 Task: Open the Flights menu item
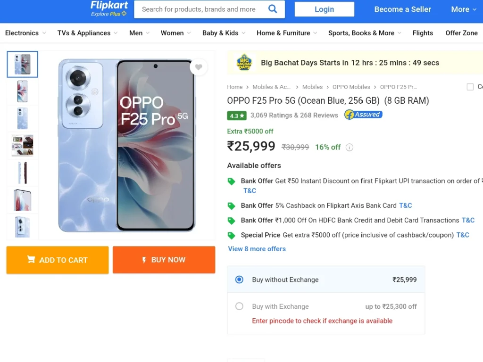(x=423, y=33)
